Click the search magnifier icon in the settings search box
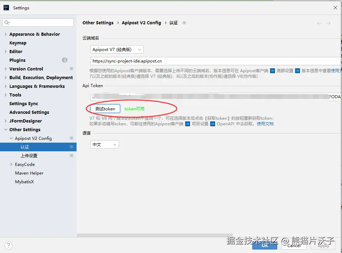The image size is (342, 253). click(7, 23)
